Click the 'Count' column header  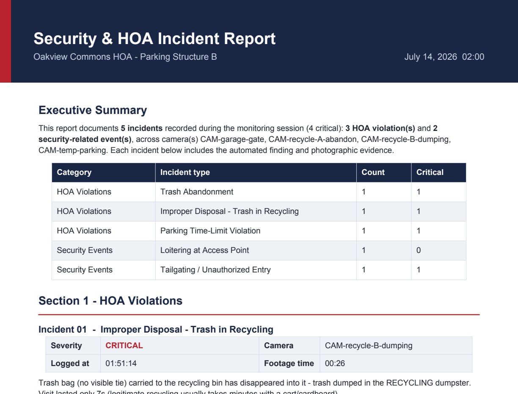384,172
